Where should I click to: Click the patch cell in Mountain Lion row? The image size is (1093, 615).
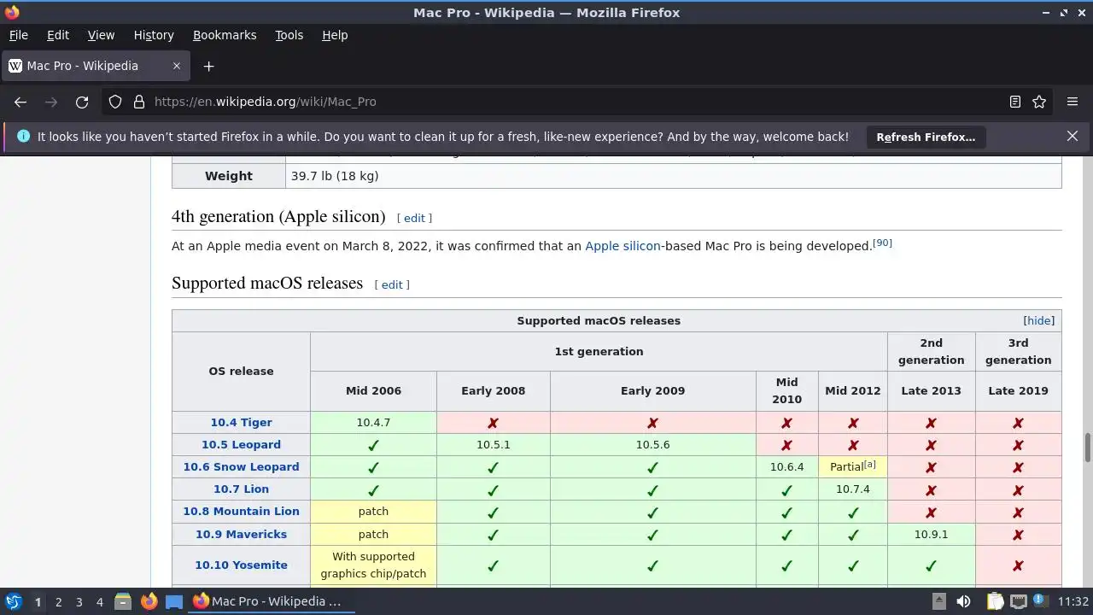click(373, 511)
